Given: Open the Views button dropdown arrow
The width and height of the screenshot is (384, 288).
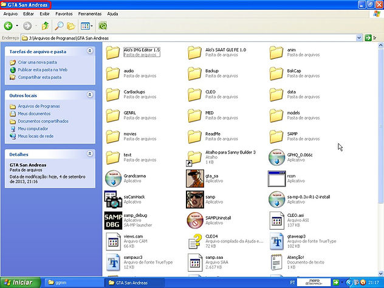Looking at the screenshot, I should (92, 26).
